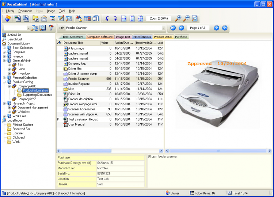Expand the Work Files tree node
Screen dimensions: 274x197
[4, 116]
